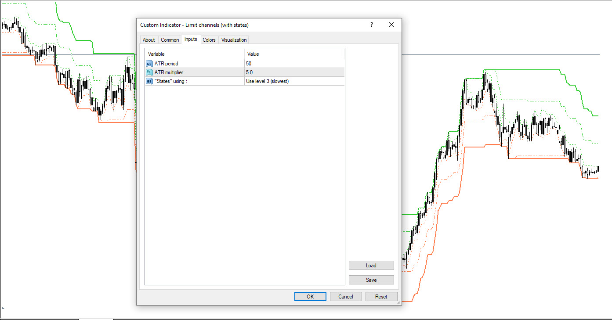Image resolution: width=612 pixels, height=320 pixels.
Task: Go to the Colors tab
Action: [209, 40]
